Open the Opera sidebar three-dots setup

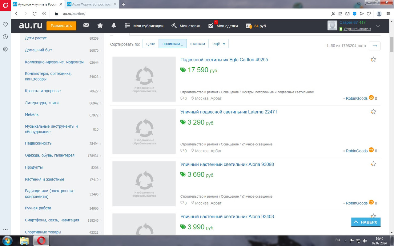(x=5, y=229)
